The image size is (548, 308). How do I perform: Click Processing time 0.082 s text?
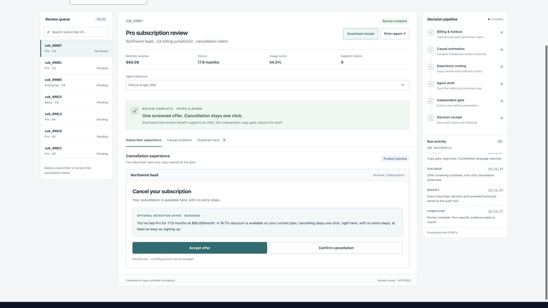[x=442, y=233]
